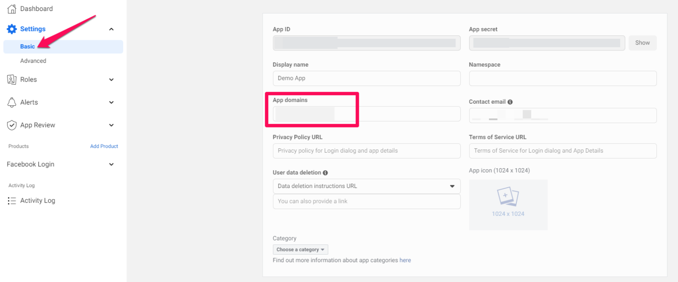This screenshot has height=282, width=678.
Task: Open Alerts via the bell icon
Action: click(x=11, y=102)
